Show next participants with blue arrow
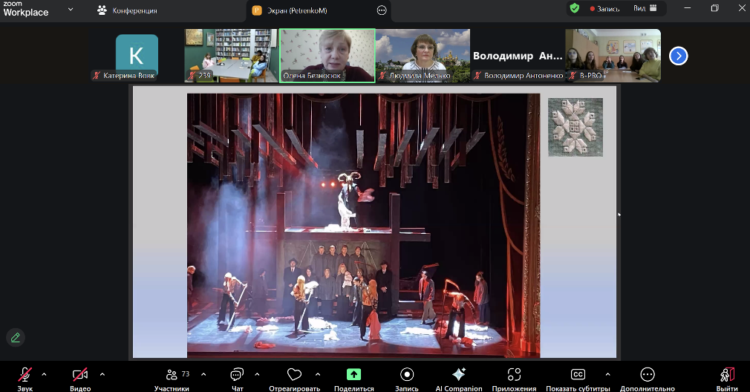Screen dimensions: 750x392 (678, 56)
